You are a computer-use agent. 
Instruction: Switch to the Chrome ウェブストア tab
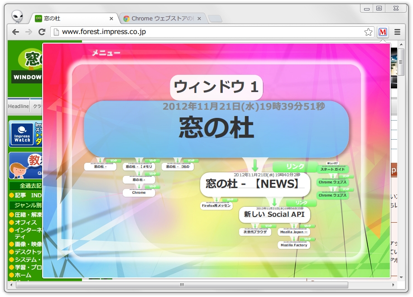(158, 18)
